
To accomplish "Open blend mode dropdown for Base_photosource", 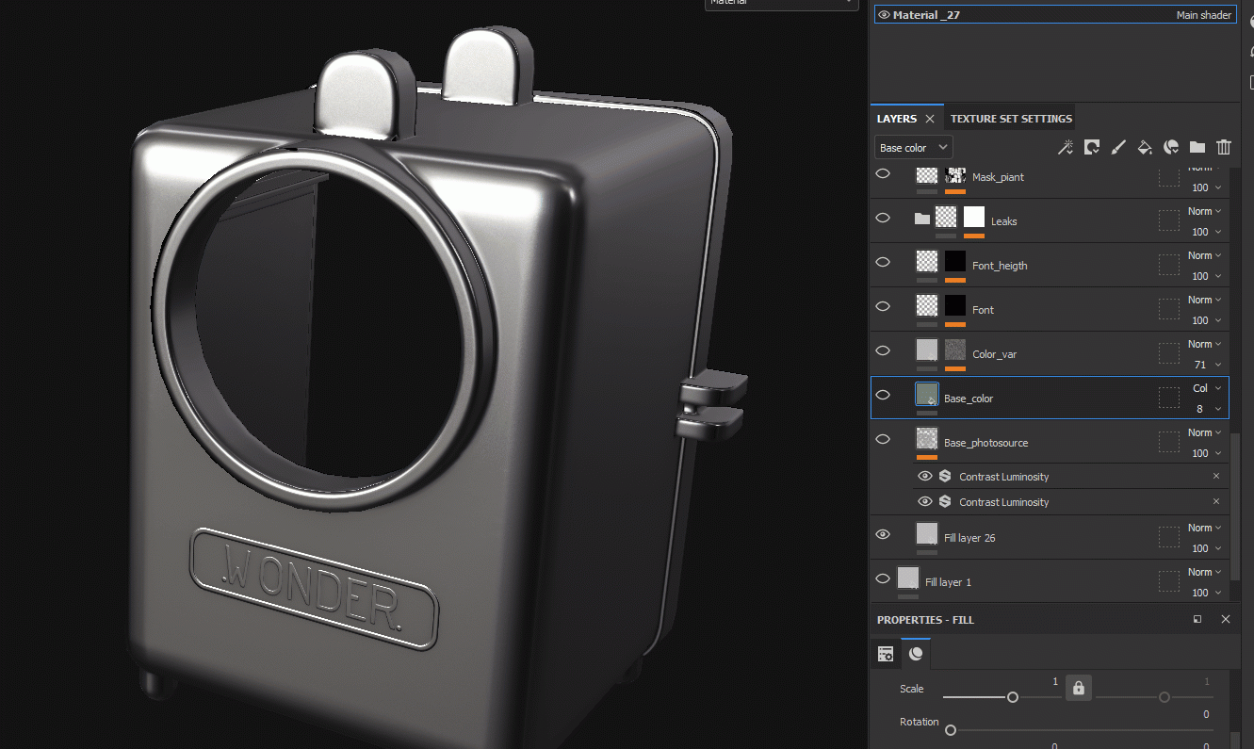I will point(1205,432).
